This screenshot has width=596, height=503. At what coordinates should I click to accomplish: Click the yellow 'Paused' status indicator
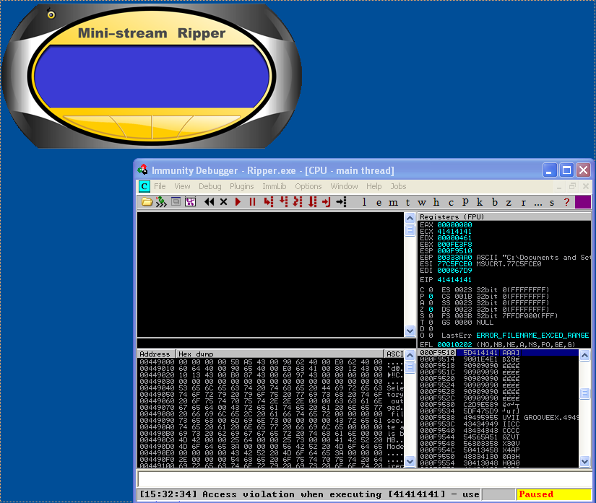click(554, 494)
